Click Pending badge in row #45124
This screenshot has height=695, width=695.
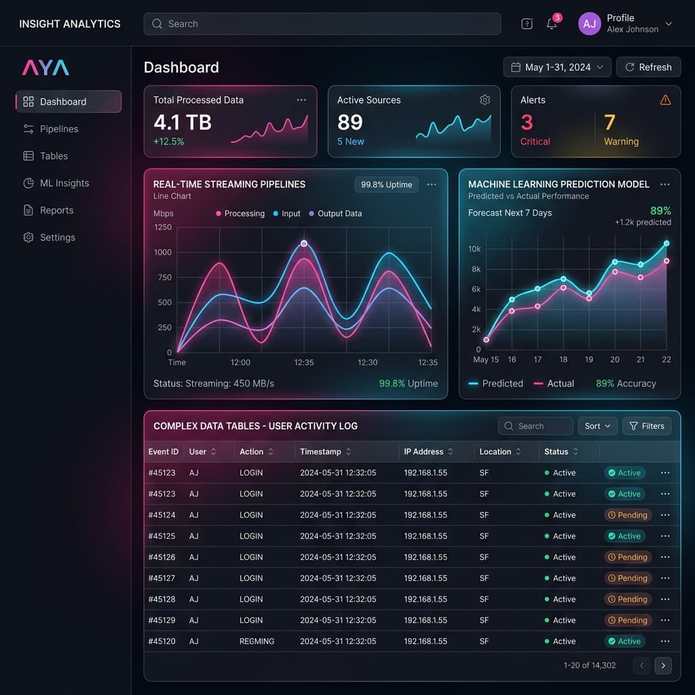pyautogui.click(x=628, y=514)
